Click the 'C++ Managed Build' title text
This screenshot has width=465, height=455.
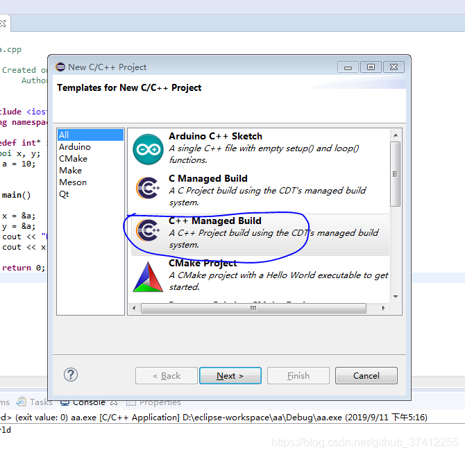(x=215, y=221)
